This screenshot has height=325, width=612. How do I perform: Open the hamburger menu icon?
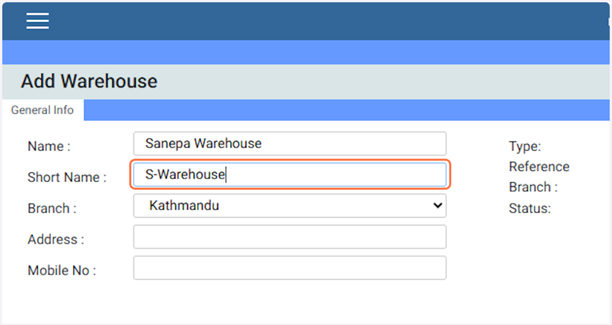pyautogui.click(x=38, y=21)
